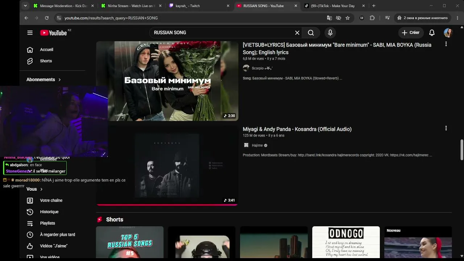
Task: Open the tab search dropdown arrow
Action: click(25, 6)
